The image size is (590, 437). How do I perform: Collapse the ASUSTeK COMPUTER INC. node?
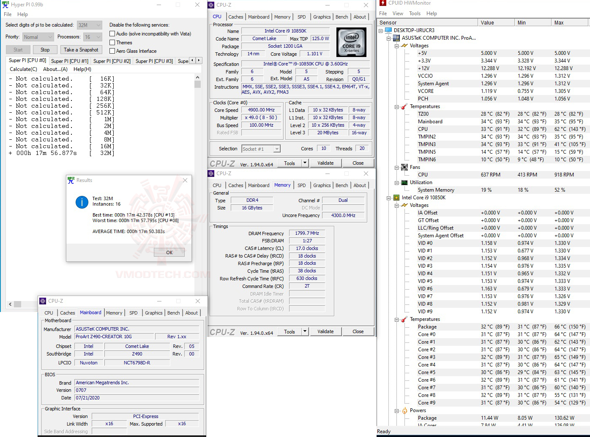click(389, 38)
